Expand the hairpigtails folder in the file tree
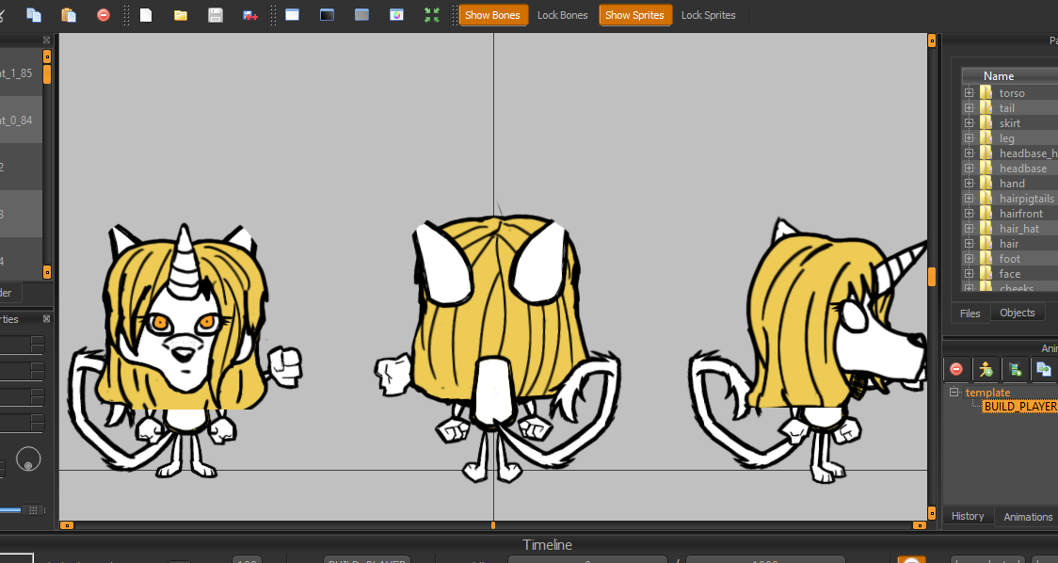 point(969,199)
